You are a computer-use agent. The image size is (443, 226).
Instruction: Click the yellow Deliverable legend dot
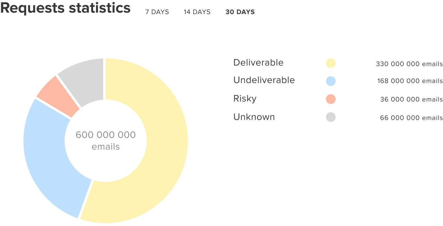(x=330, y=63)
